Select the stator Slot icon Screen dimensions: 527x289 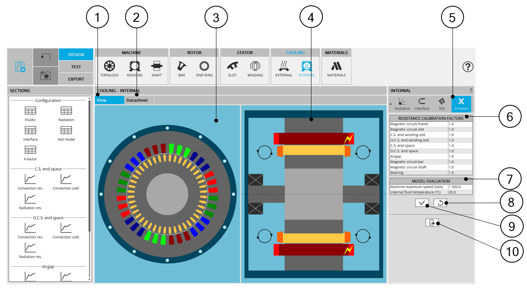pos(232,68)
